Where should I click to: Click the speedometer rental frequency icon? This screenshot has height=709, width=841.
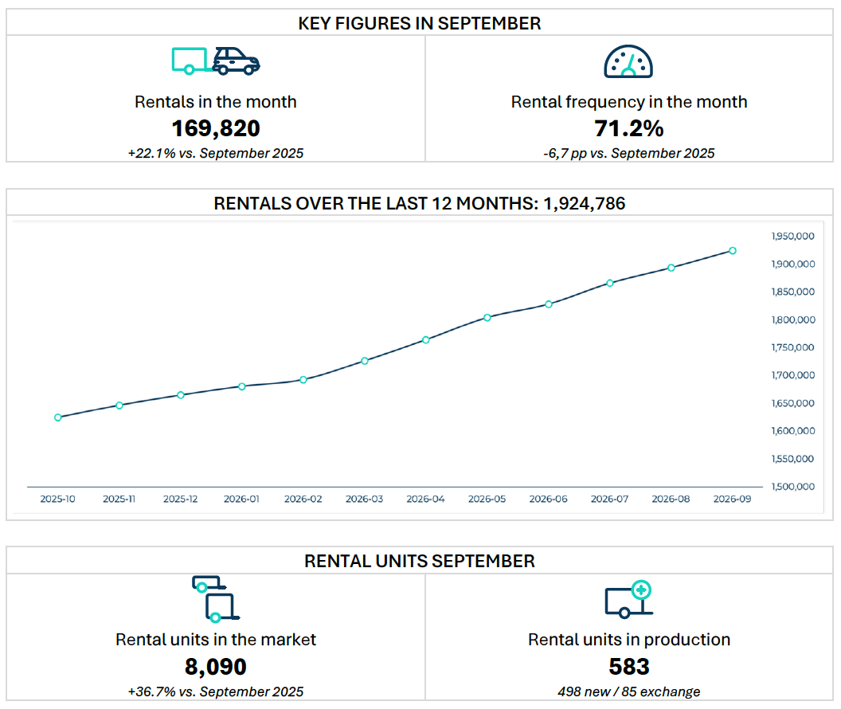[628, 61]
